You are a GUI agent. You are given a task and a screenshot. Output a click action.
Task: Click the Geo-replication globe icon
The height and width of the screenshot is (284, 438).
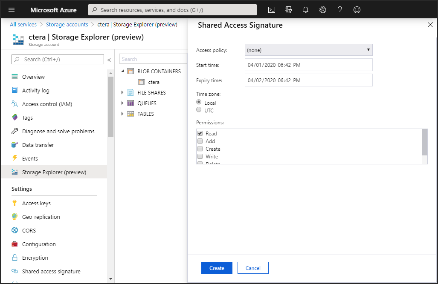[15, 216]
